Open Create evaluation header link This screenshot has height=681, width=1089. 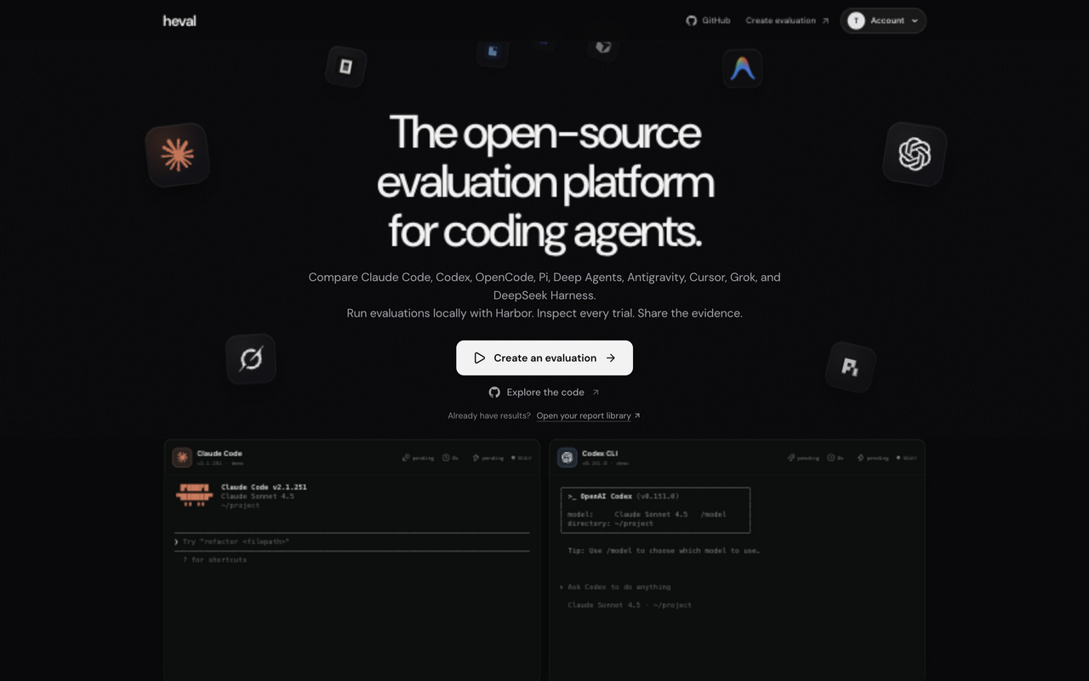tap(787, 20)
